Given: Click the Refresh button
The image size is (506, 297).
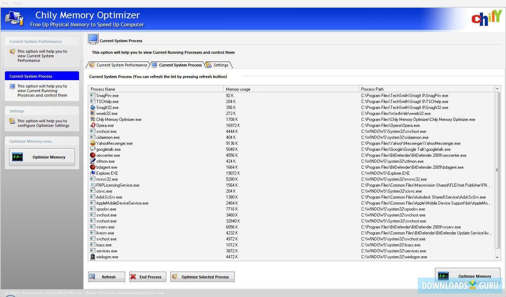Looking at the screenshot, I should tap(106, 277).
